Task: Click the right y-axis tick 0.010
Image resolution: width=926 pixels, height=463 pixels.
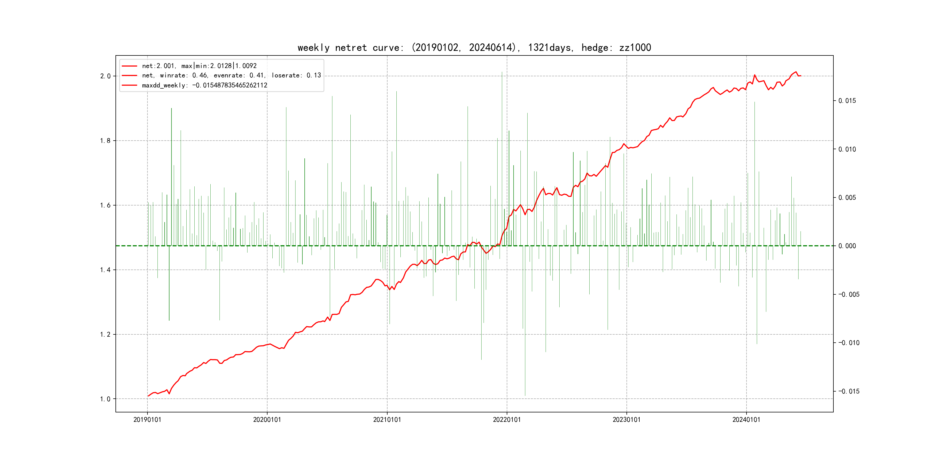Action: click(847, 149)
